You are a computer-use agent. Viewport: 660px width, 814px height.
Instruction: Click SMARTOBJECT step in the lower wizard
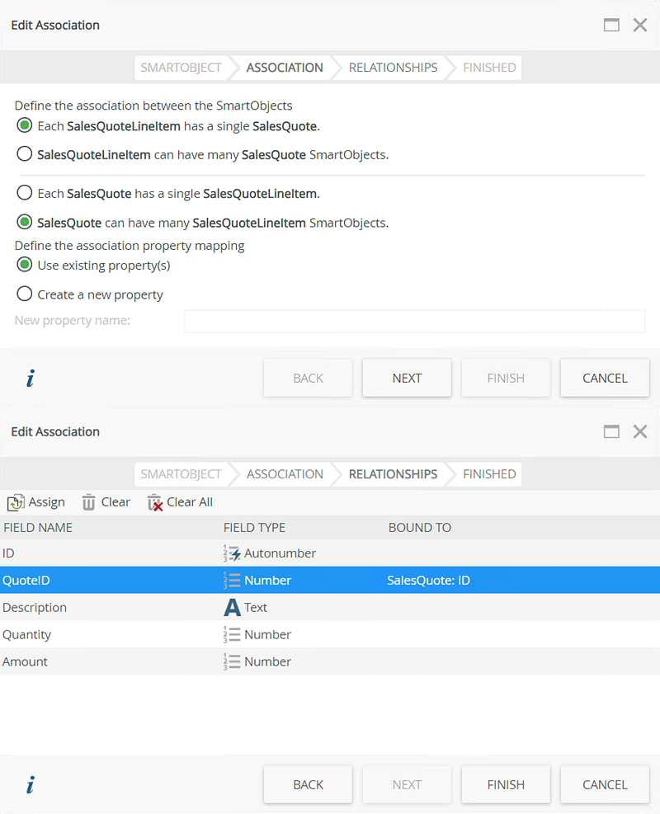[x=181, y=474]
